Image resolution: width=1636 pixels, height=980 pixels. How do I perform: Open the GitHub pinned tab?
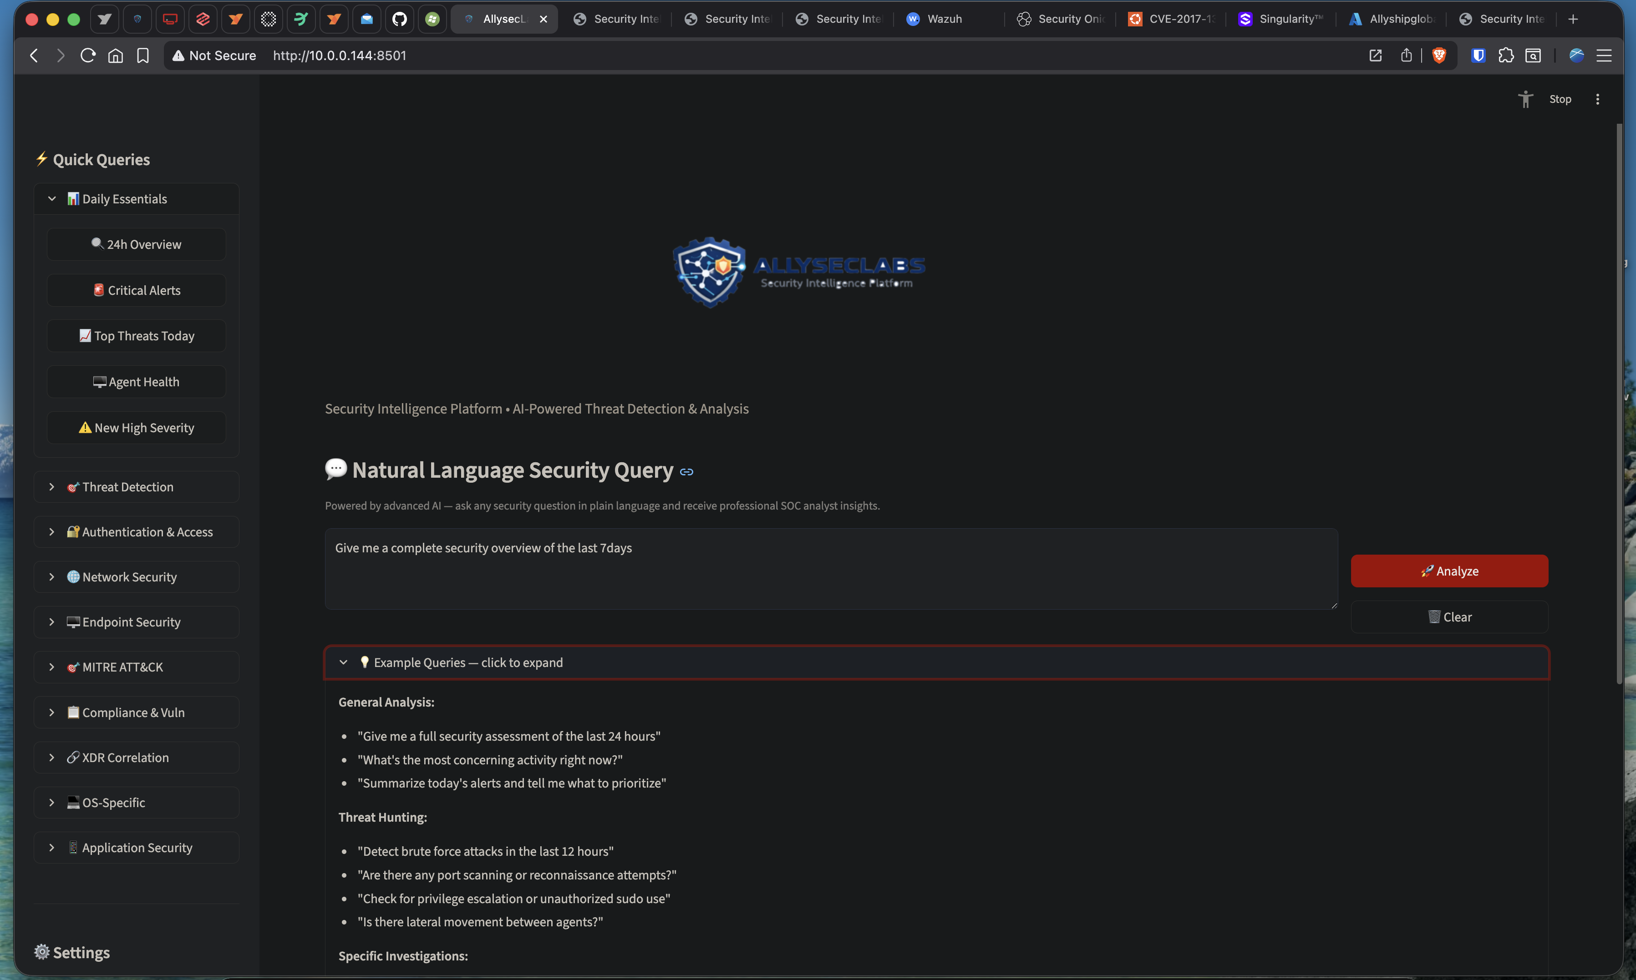[399, 19]
